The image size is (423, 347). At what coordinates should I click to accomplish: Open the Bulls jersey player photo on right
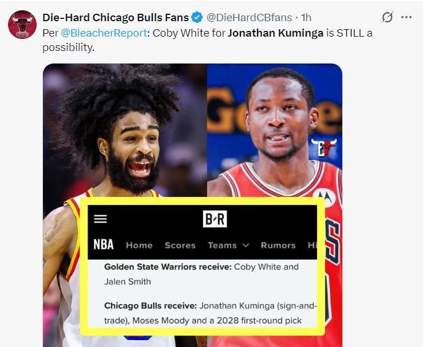pos(275,129)
